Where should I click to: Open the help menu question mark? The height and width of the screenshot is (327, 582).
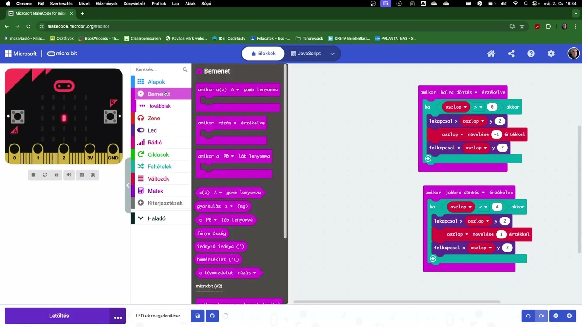click(531, 54)
